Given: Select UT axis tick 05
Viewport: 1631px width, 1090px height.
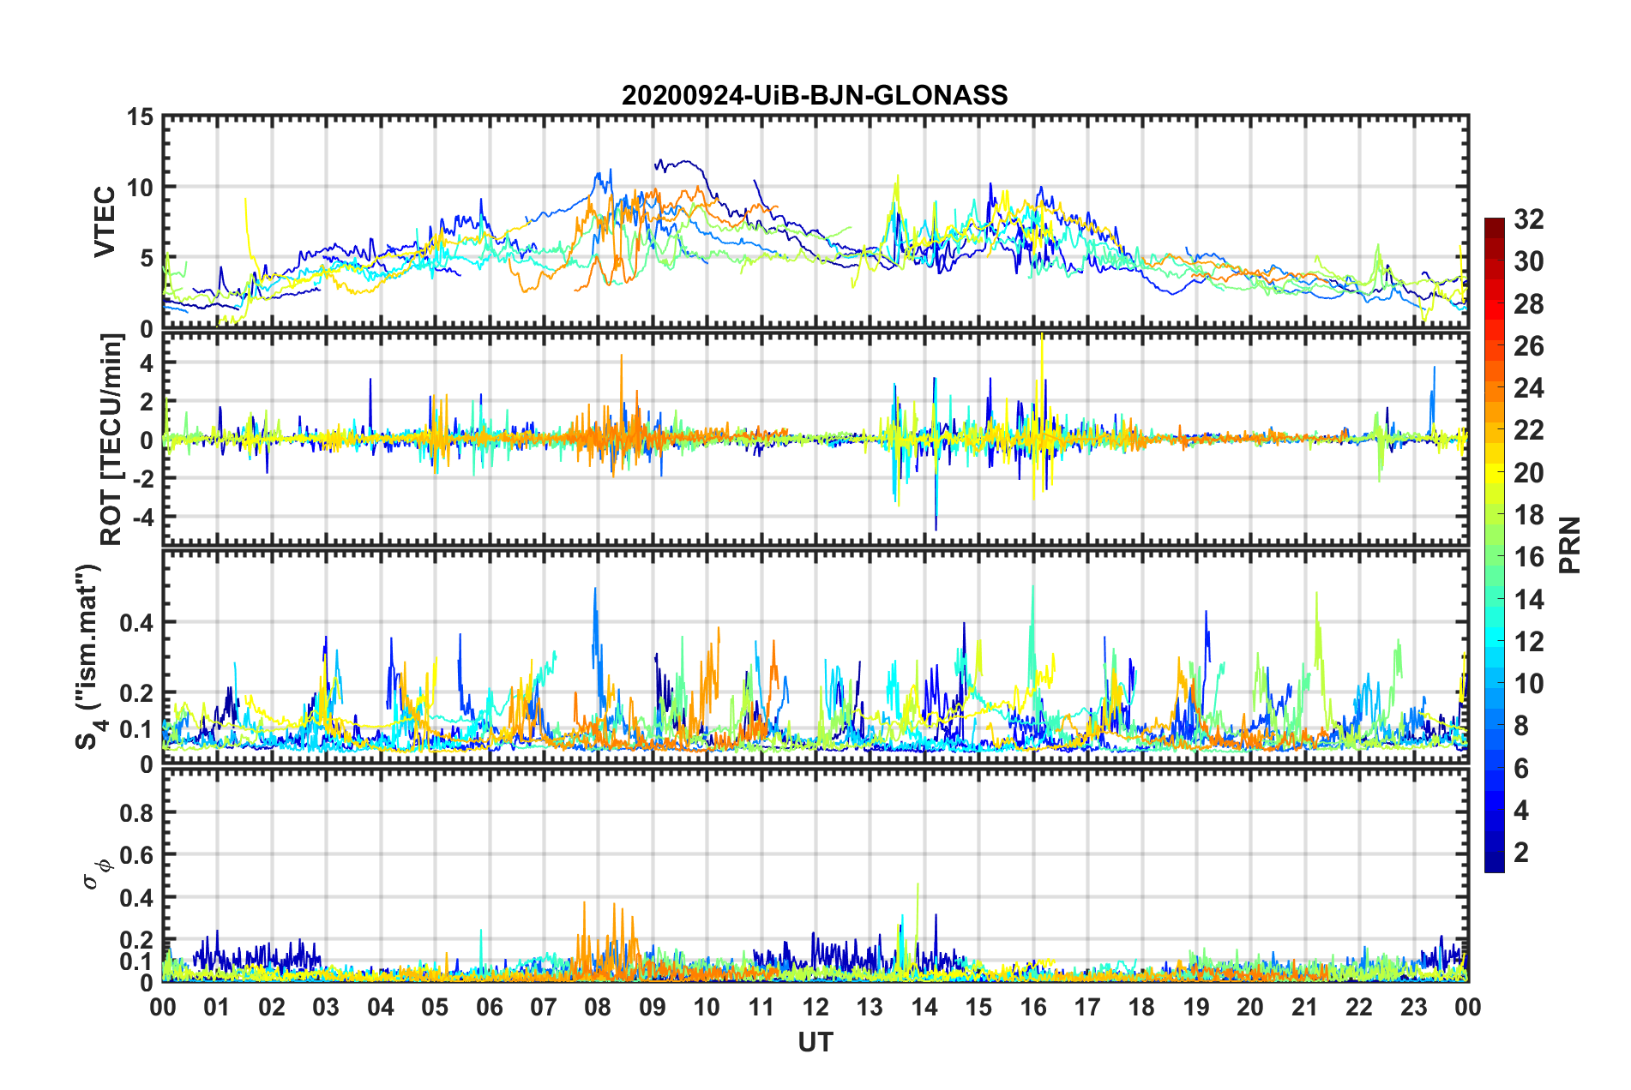Looking at the screenshot, I should 435,1007.
